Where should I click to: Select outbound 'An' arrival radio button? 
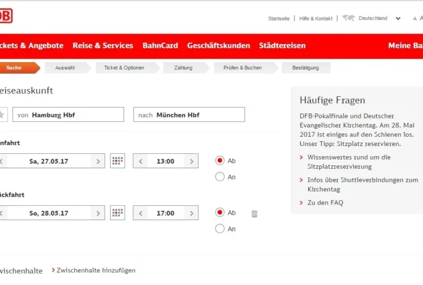point(220,177)
